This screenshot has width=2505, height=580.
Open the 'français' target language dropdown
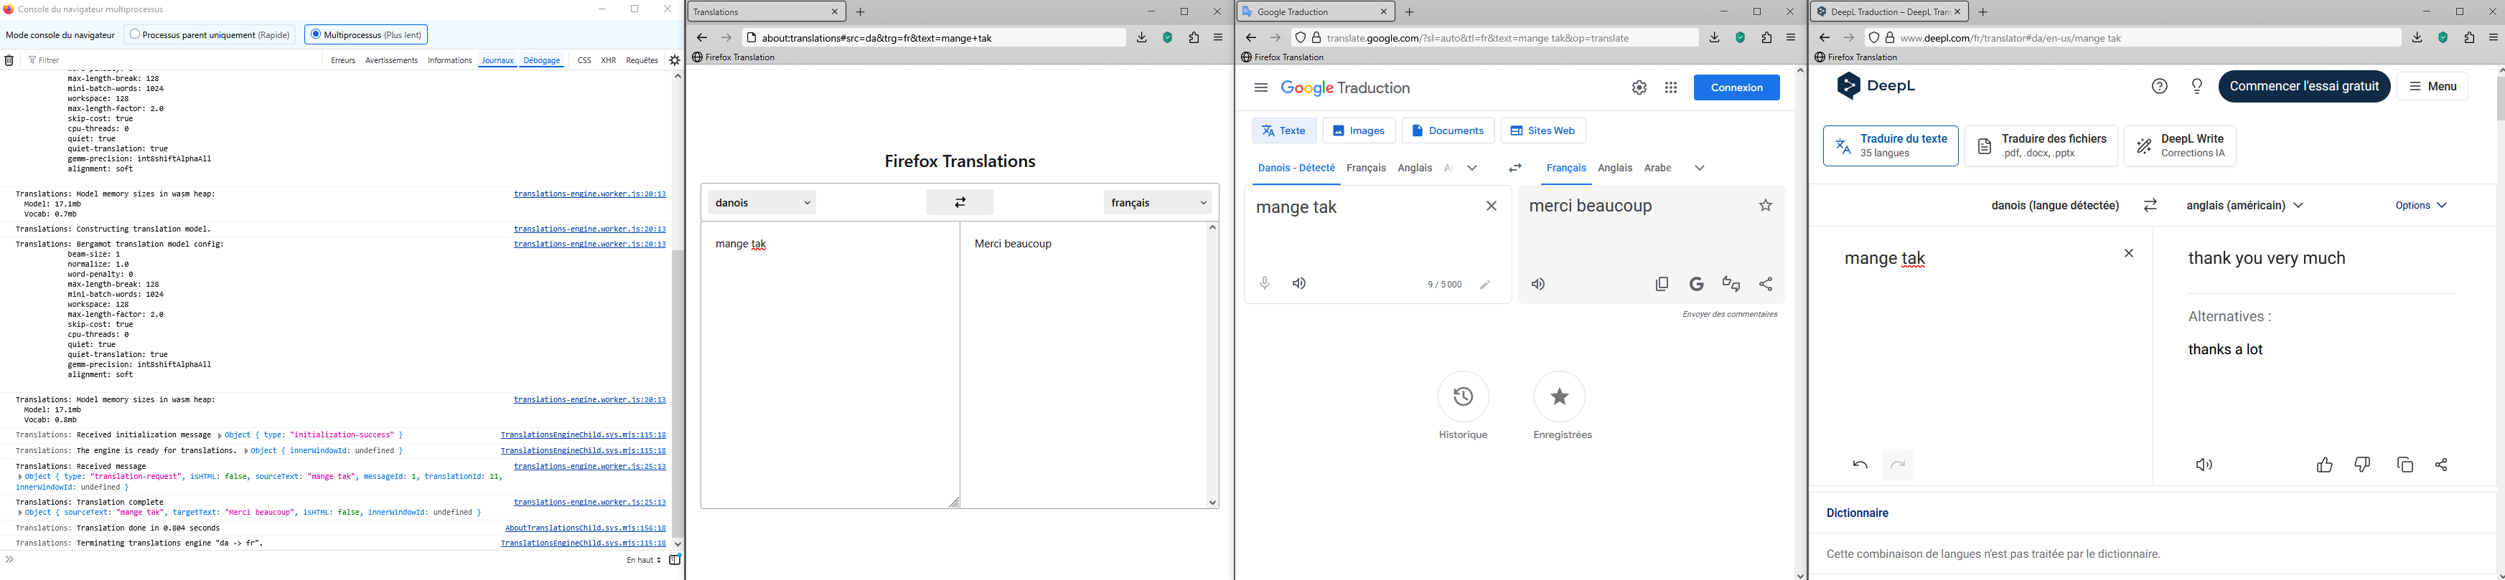(x=1159, y=202)
